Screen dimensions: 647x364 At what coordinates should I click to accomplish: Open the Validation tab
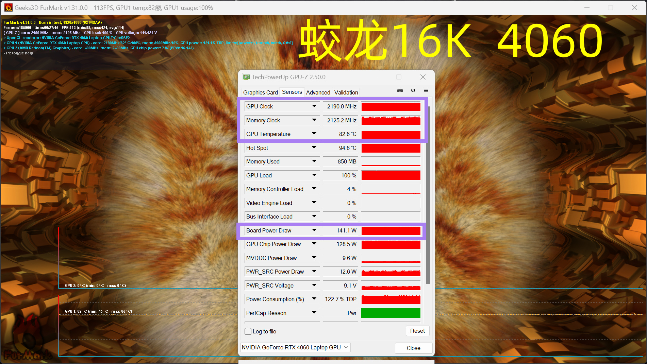point(346,92)
